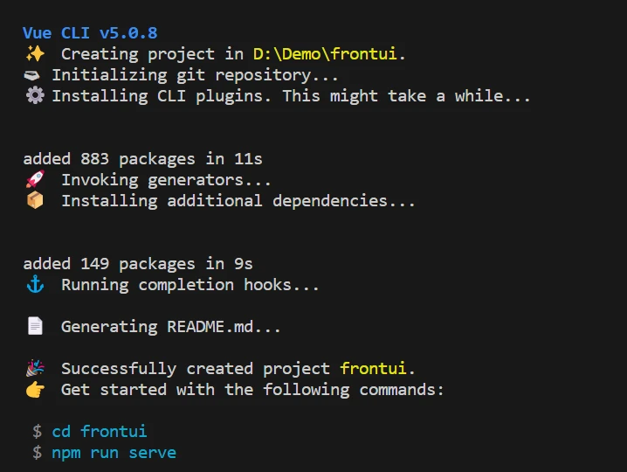Click the anchor icon beside Running completion hooks

pyautogui.click(x=35, y=284)
